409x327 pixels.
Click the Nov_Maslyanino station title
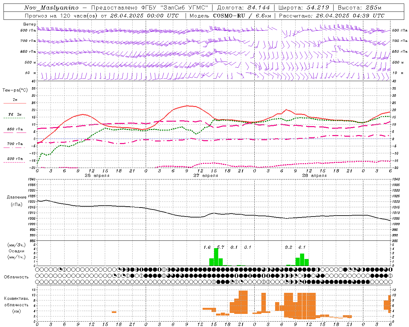(51, 8)
